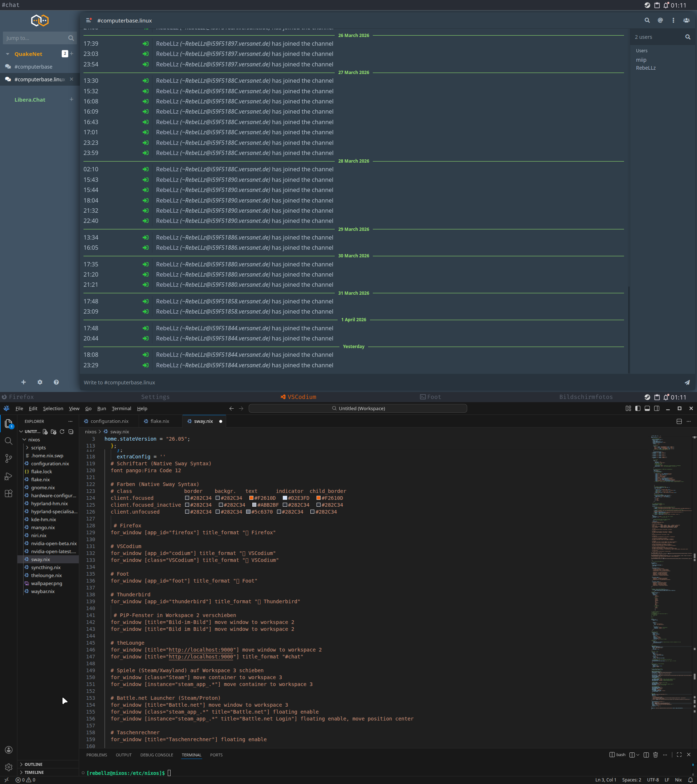Screen dimensions: 697x784
Task: Open Run and Debug view in VSCodium
Action: [x=8, y=476]
